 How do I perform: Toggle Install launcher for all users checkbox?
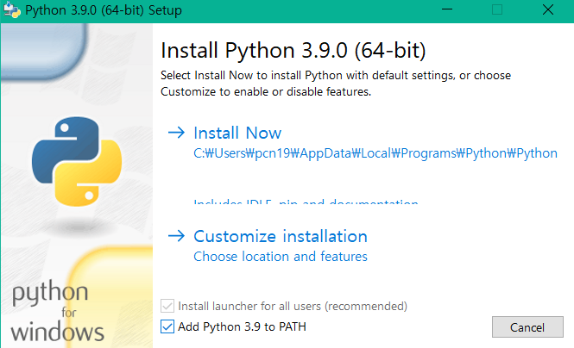pos(167,306)
